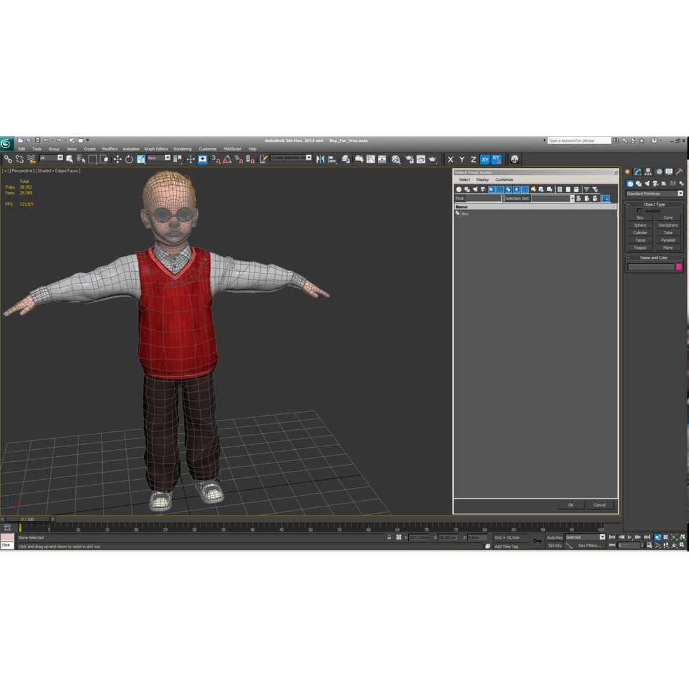Click the Select and Rotate tool
The width and height of the screenshot is (689, 689).
pyautogui.click(x=129, y=159)
